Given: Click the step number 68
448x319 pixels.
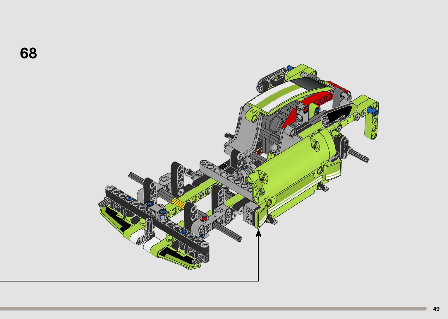Looking at the screenshot, I should (28, 53).
